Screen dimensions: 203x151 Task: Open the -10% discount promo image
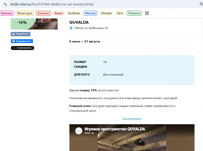[x=34, y=24]
